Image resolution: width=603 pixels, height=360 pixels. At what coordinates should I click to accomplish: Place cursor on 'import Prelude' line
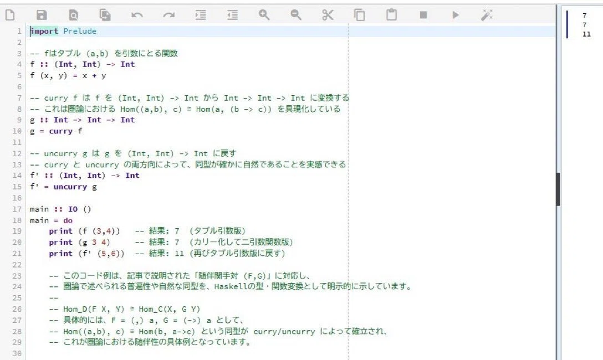(63, 31)
